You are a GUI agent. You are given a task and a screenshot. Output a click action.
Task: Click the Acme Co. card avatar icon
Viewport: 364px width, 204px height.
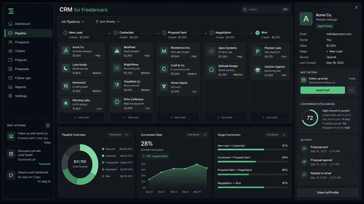(x=66, y=50)
